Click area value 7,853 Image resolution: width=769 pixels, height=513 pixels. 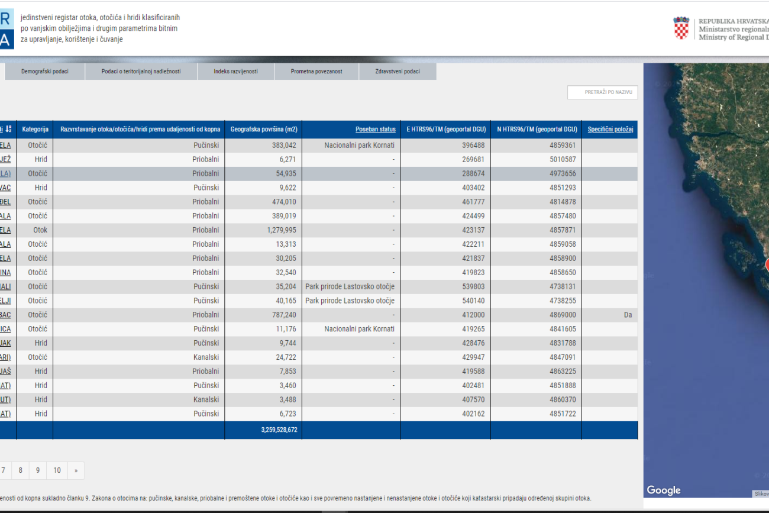pos(288,372)
